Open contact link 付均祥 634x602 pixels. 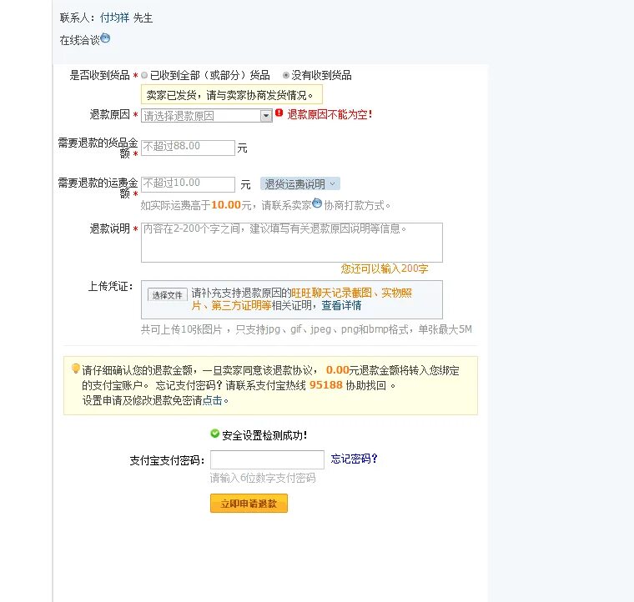pyautogui.click(x=114, y=18)
